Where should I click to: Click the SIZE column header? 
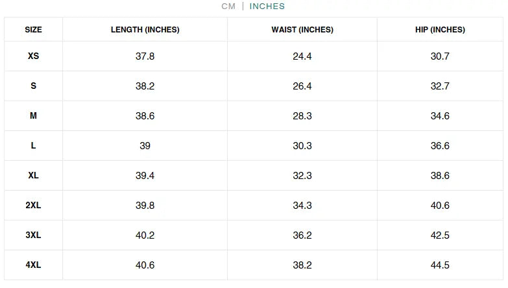[x=34, y=30]
